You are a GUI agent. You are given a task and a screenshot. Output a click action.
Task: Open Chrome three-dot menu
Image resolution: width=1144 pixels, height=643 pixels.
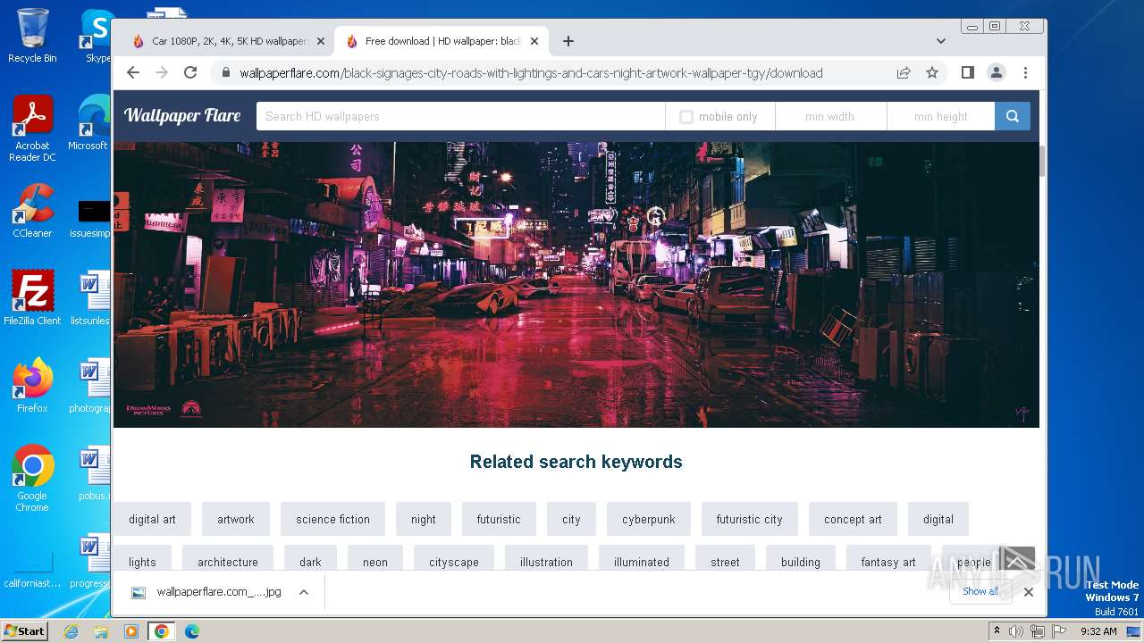(x=1025, y=72)
